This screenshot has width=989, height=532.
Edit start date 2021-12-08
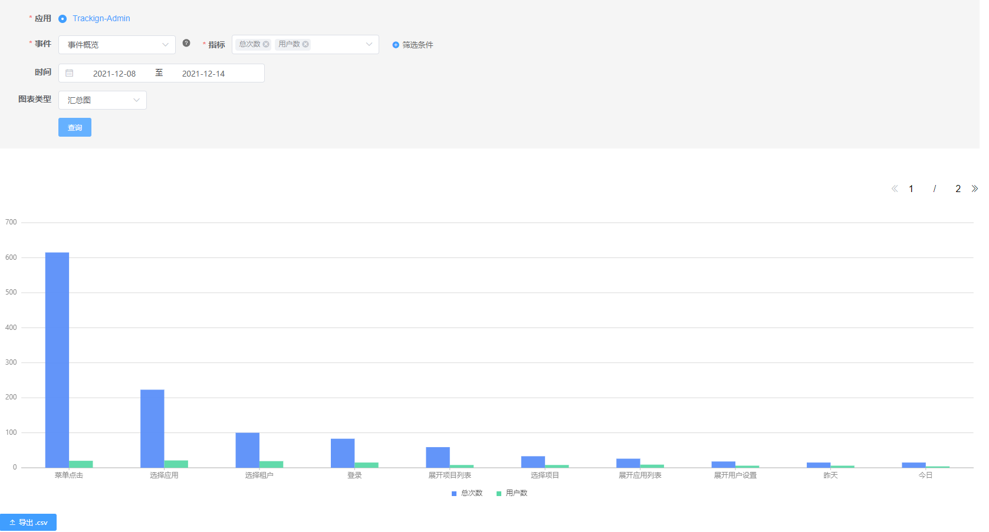114,74
